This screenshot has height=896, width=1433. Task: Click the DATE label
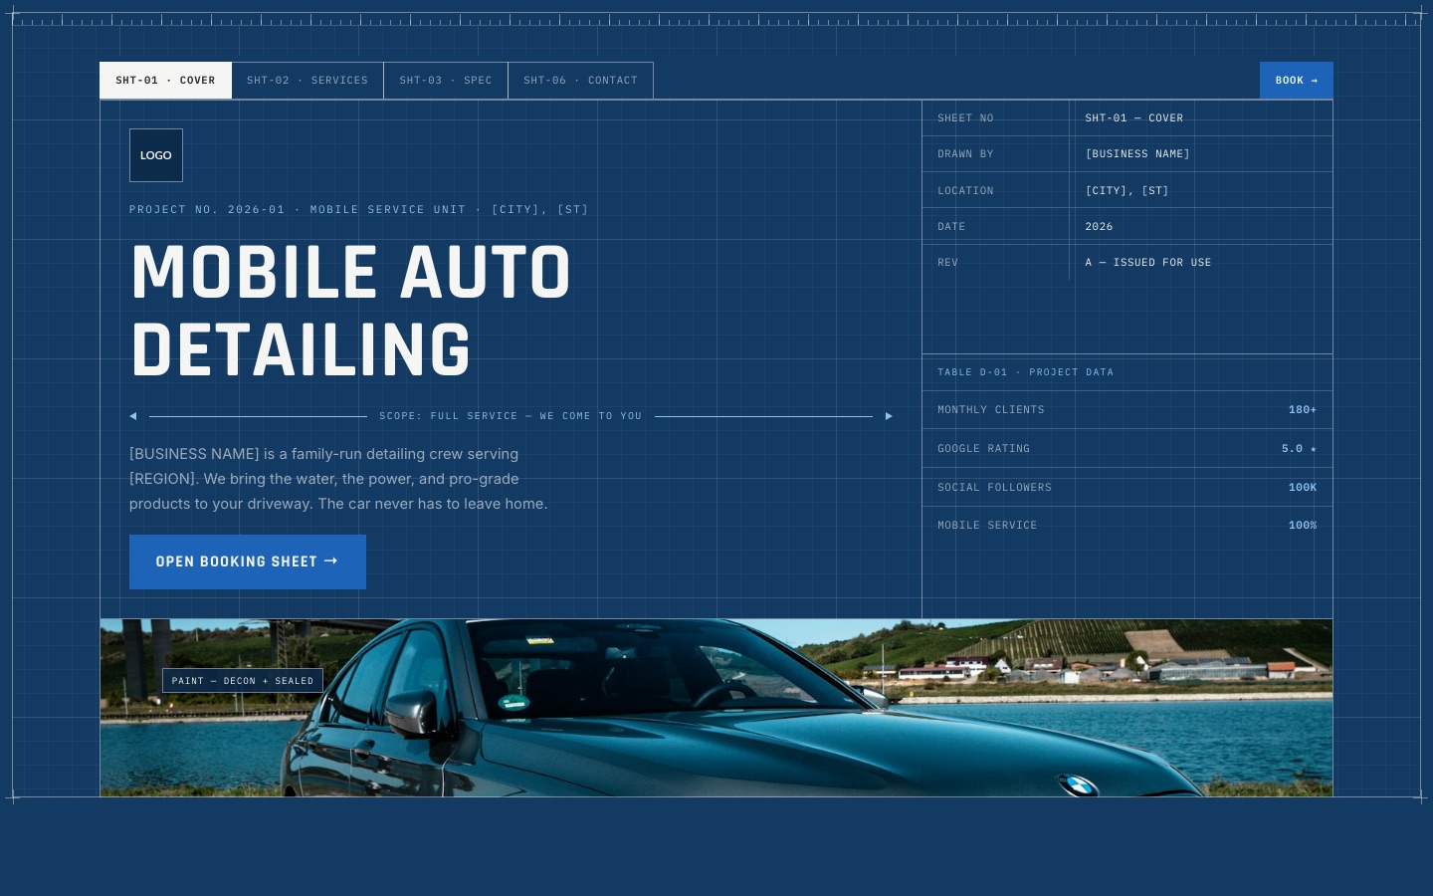click(x=951, y=227)
